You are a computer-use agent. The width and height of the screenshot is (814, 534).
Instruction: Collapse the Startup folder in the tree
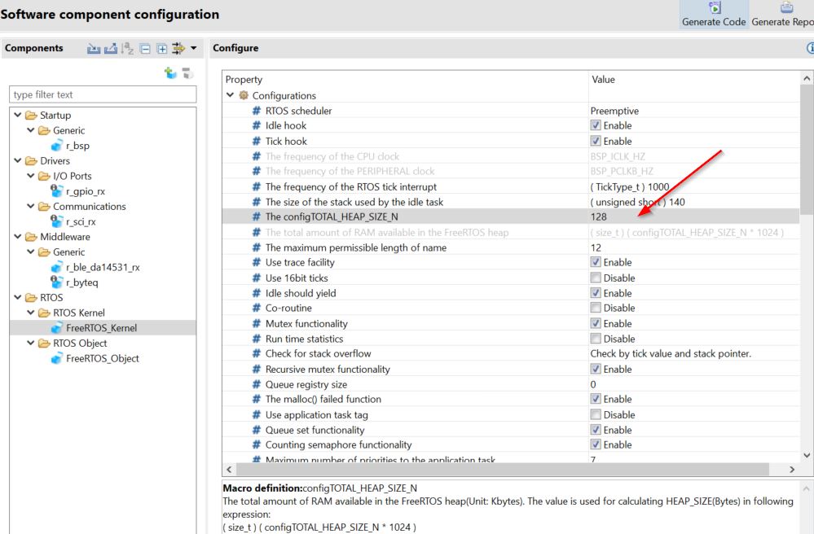coord(18,115)
